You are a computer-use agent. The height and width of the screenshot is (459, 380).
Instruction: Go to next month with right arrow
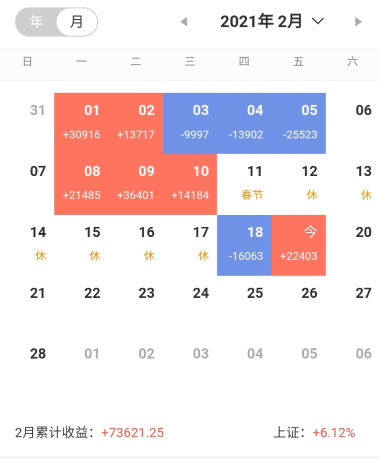(358, 22)
